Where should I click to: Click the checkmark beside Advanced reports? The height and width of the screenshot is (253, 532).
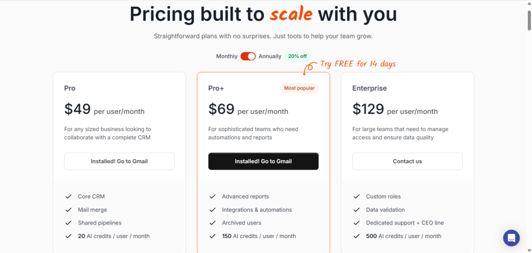212,196
